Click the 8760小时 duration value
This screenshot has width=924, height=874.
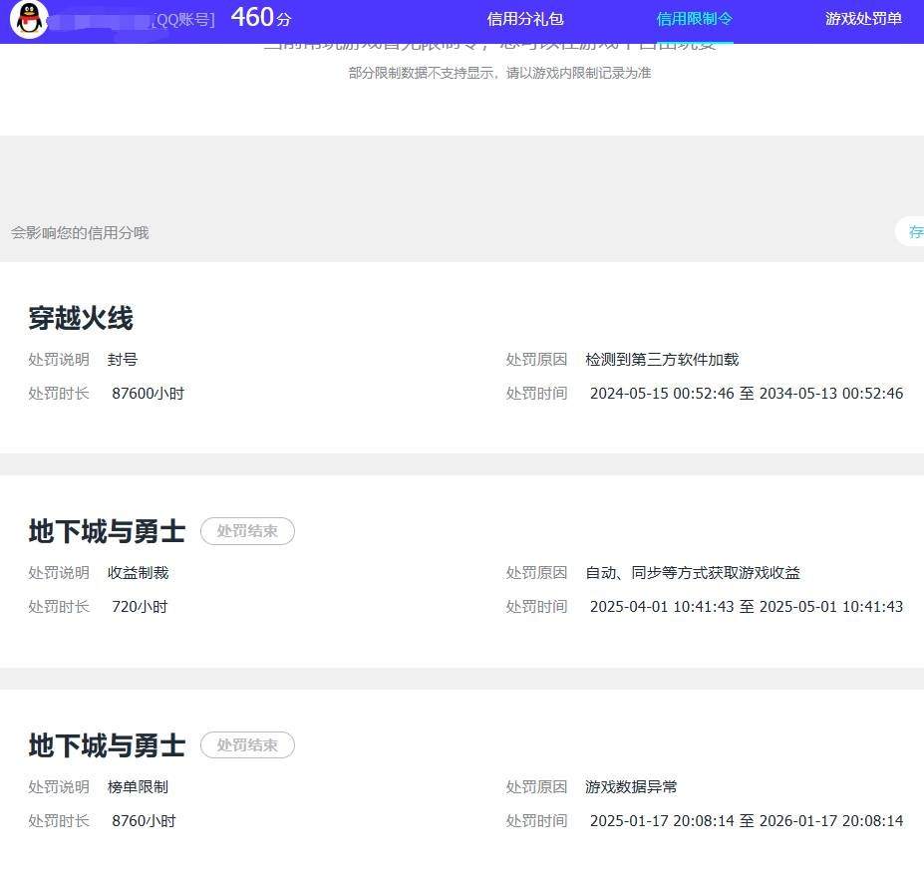pyautogui.click(x=144, y=820)
